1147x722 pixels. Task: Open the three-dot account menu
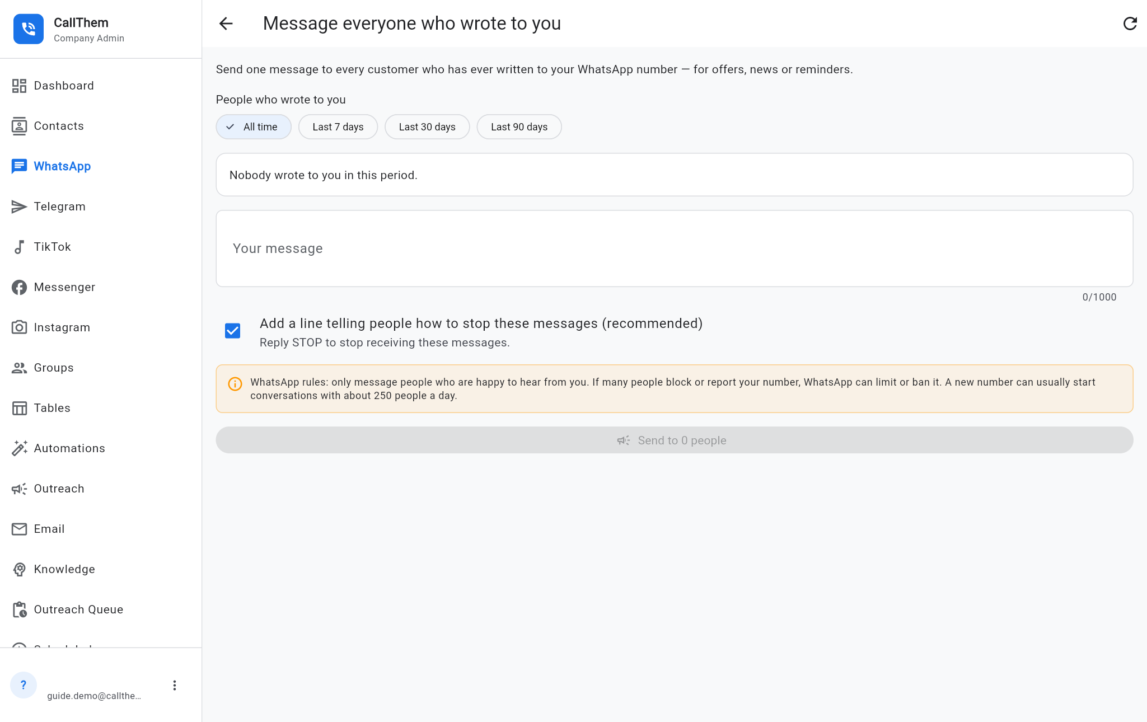coord(175,686)
